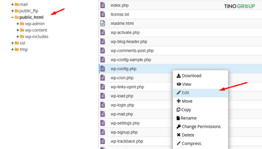This screenshot has height=149, width=262.
Task: Click the ssl folder icon
Action: [16, 43]
